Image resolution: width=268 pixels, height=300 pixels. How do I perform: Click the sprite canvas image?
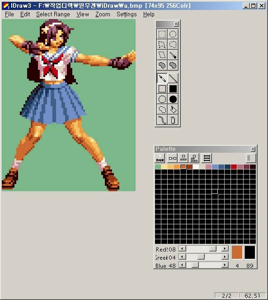click(69, 105)
